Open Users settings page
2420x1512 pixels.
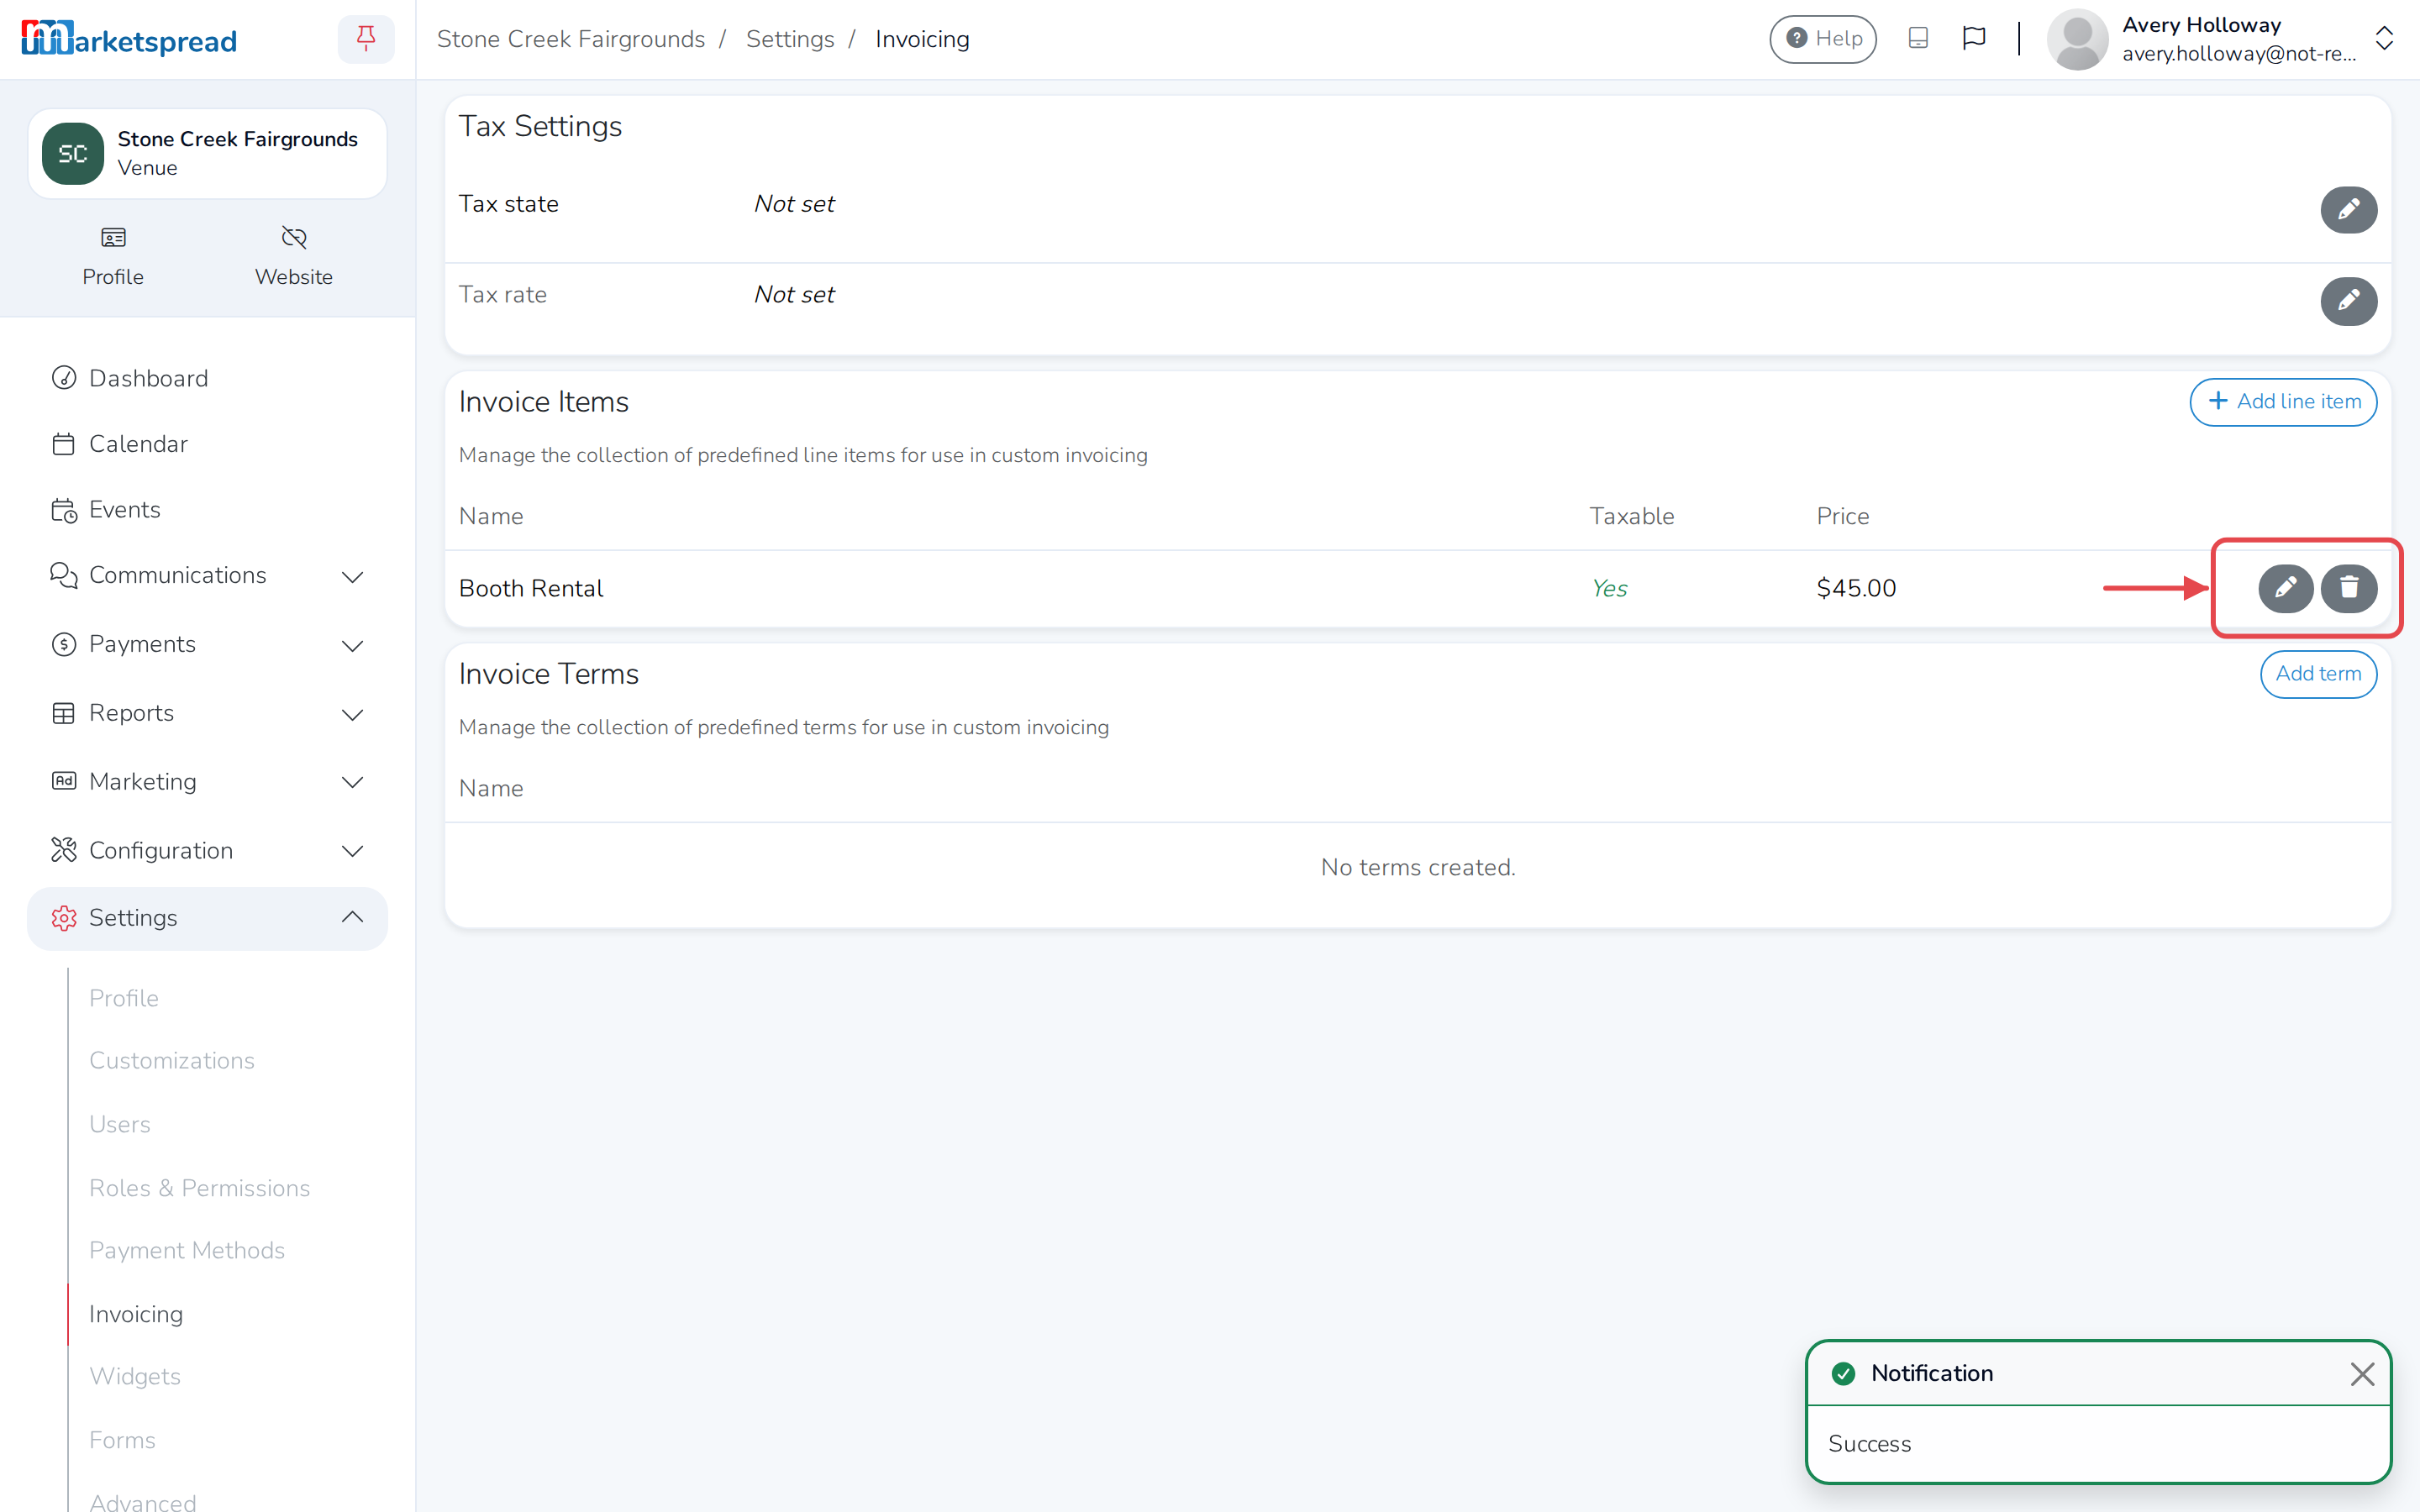coord(120,1124)
